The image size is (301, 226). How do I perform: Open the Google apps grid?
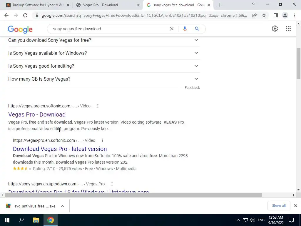pos(288,29)
